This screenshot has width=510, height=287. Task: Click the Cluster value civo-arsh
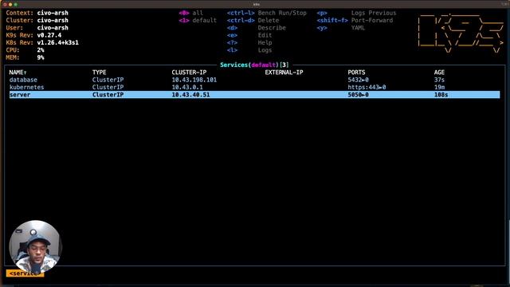(x=53, y=20)
